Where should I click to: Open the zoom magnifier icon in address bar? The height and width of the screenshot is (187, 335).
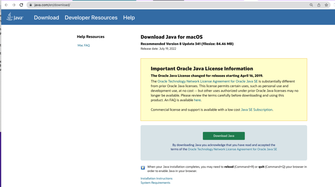311,5
